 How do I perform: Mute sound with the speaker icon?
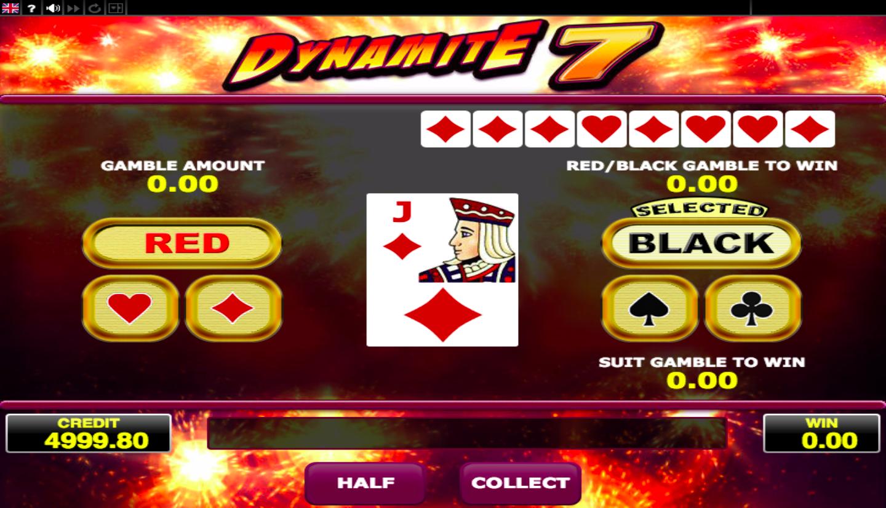(53, 8)
